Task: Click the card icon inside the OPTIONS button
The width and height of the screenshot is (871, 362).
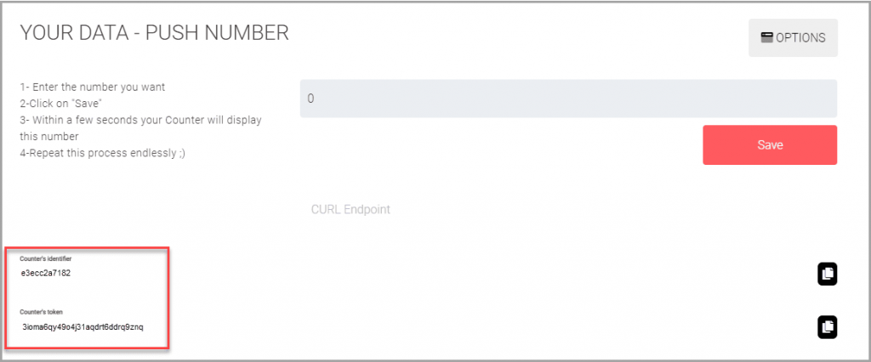Action: (767, 37)
